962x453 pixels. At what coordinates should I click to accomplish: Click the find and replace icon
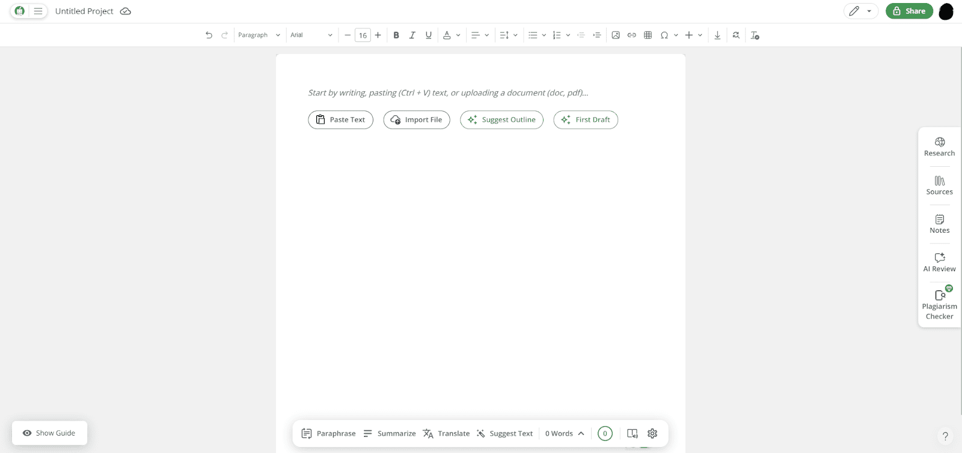(736, 35)
